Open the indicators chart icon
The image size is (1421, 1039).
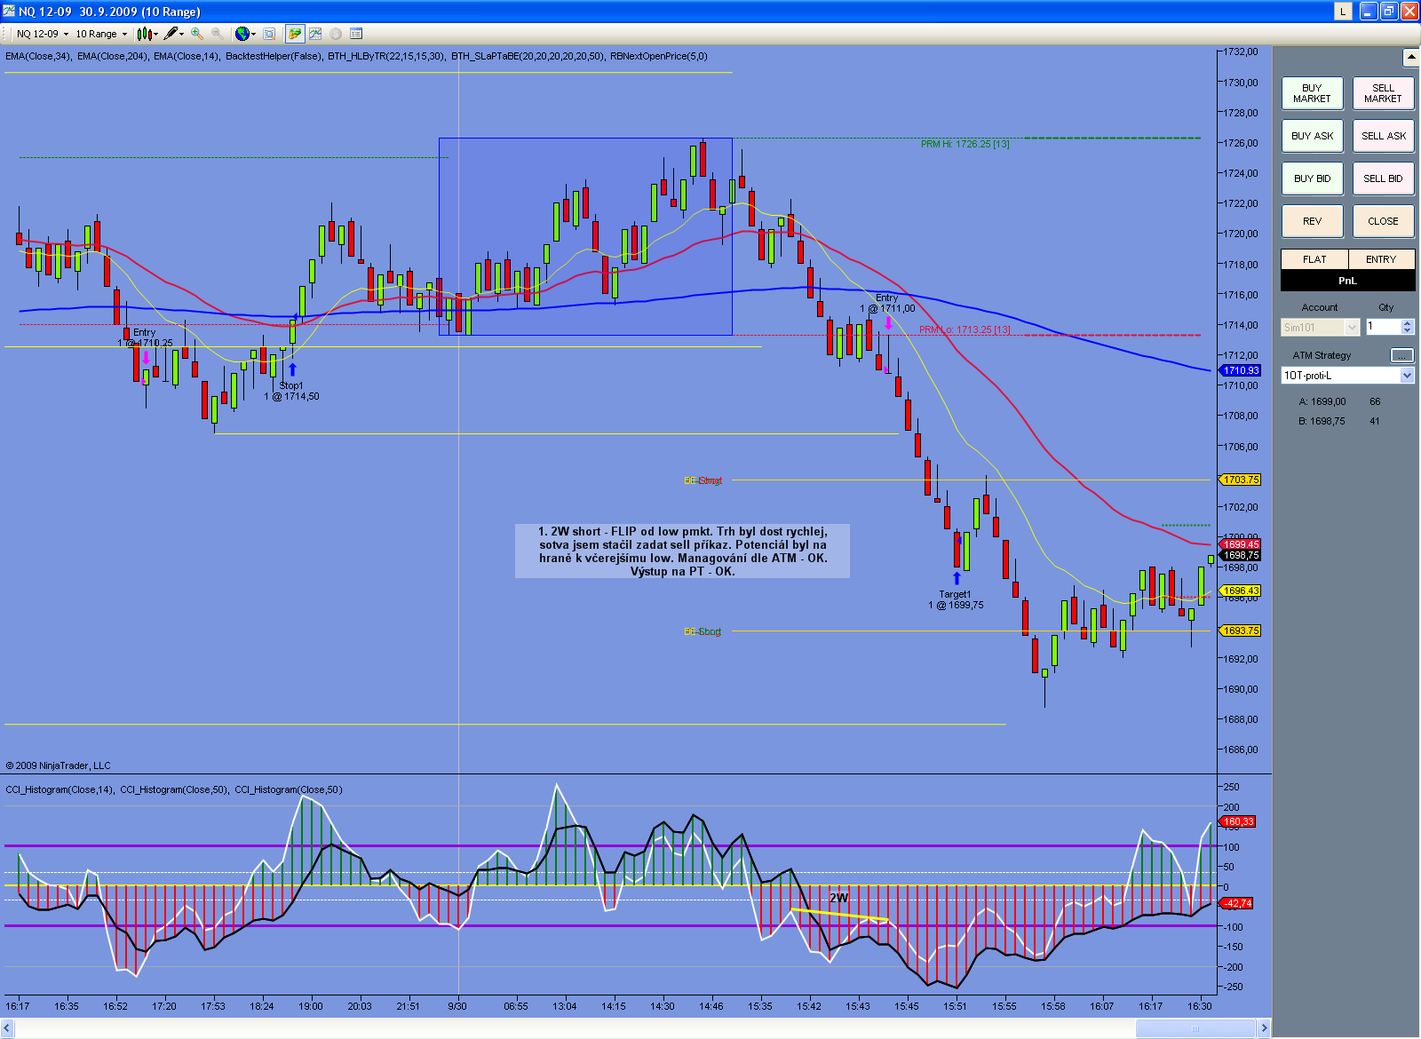point(315,34)
